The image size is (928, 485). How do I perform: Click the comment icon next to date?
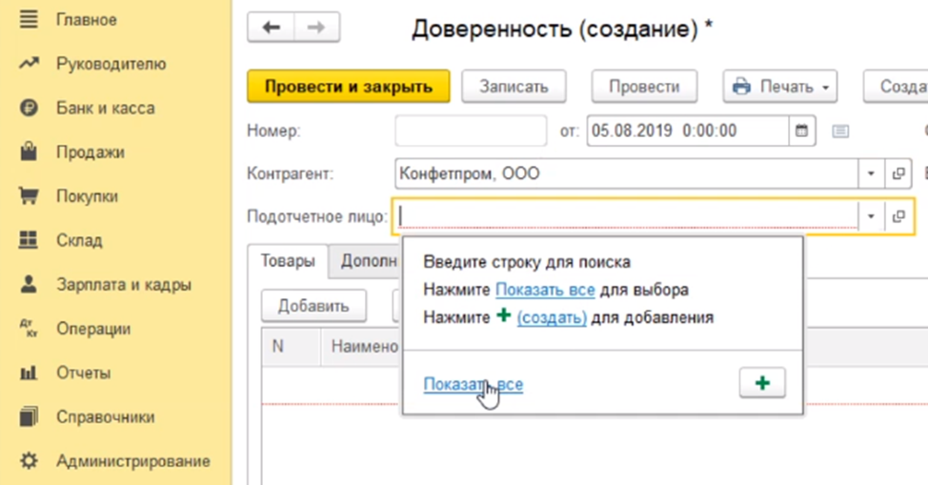point(840,131)
